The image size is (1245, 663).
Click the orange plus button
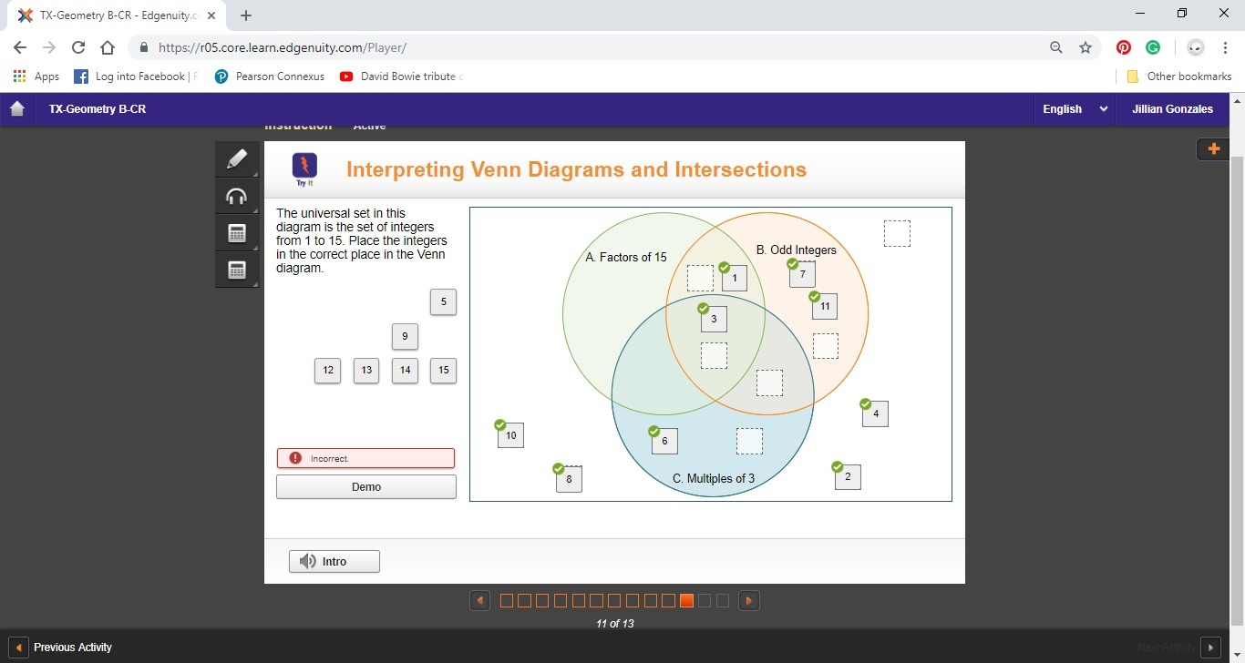1213,148
